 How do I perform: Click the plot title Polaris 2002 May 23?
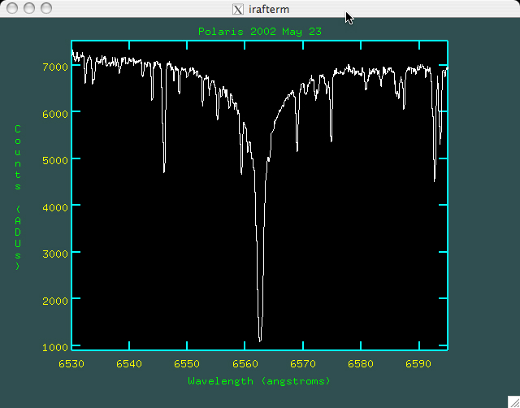pyautogui.click(x=260, y=32)
